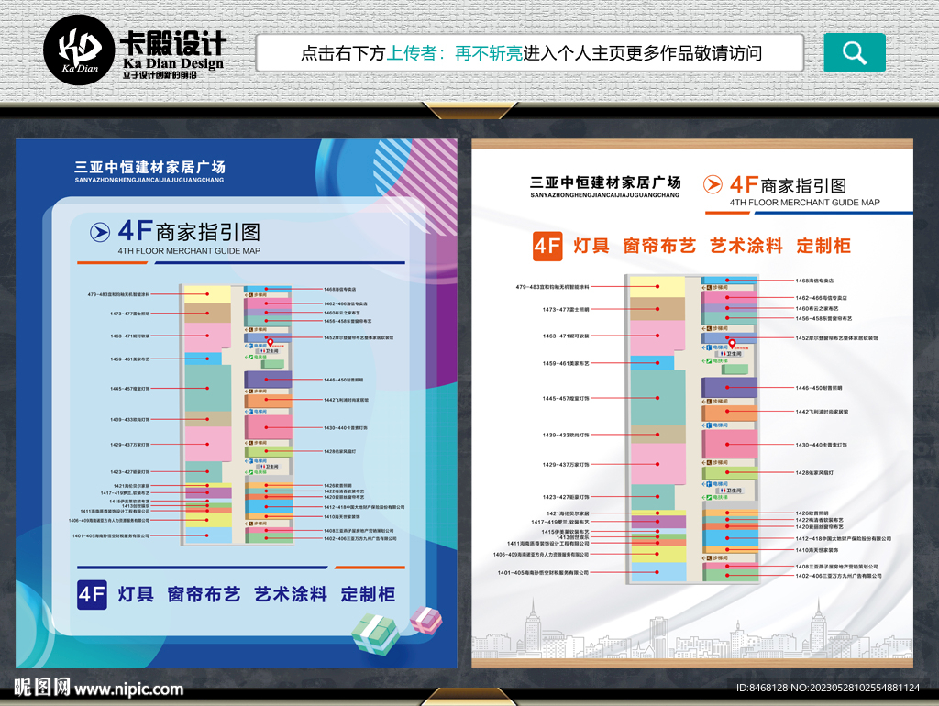Click the 上传者 text in the search bar
Screen dimensions: 939x706
[x=412, y=53]
